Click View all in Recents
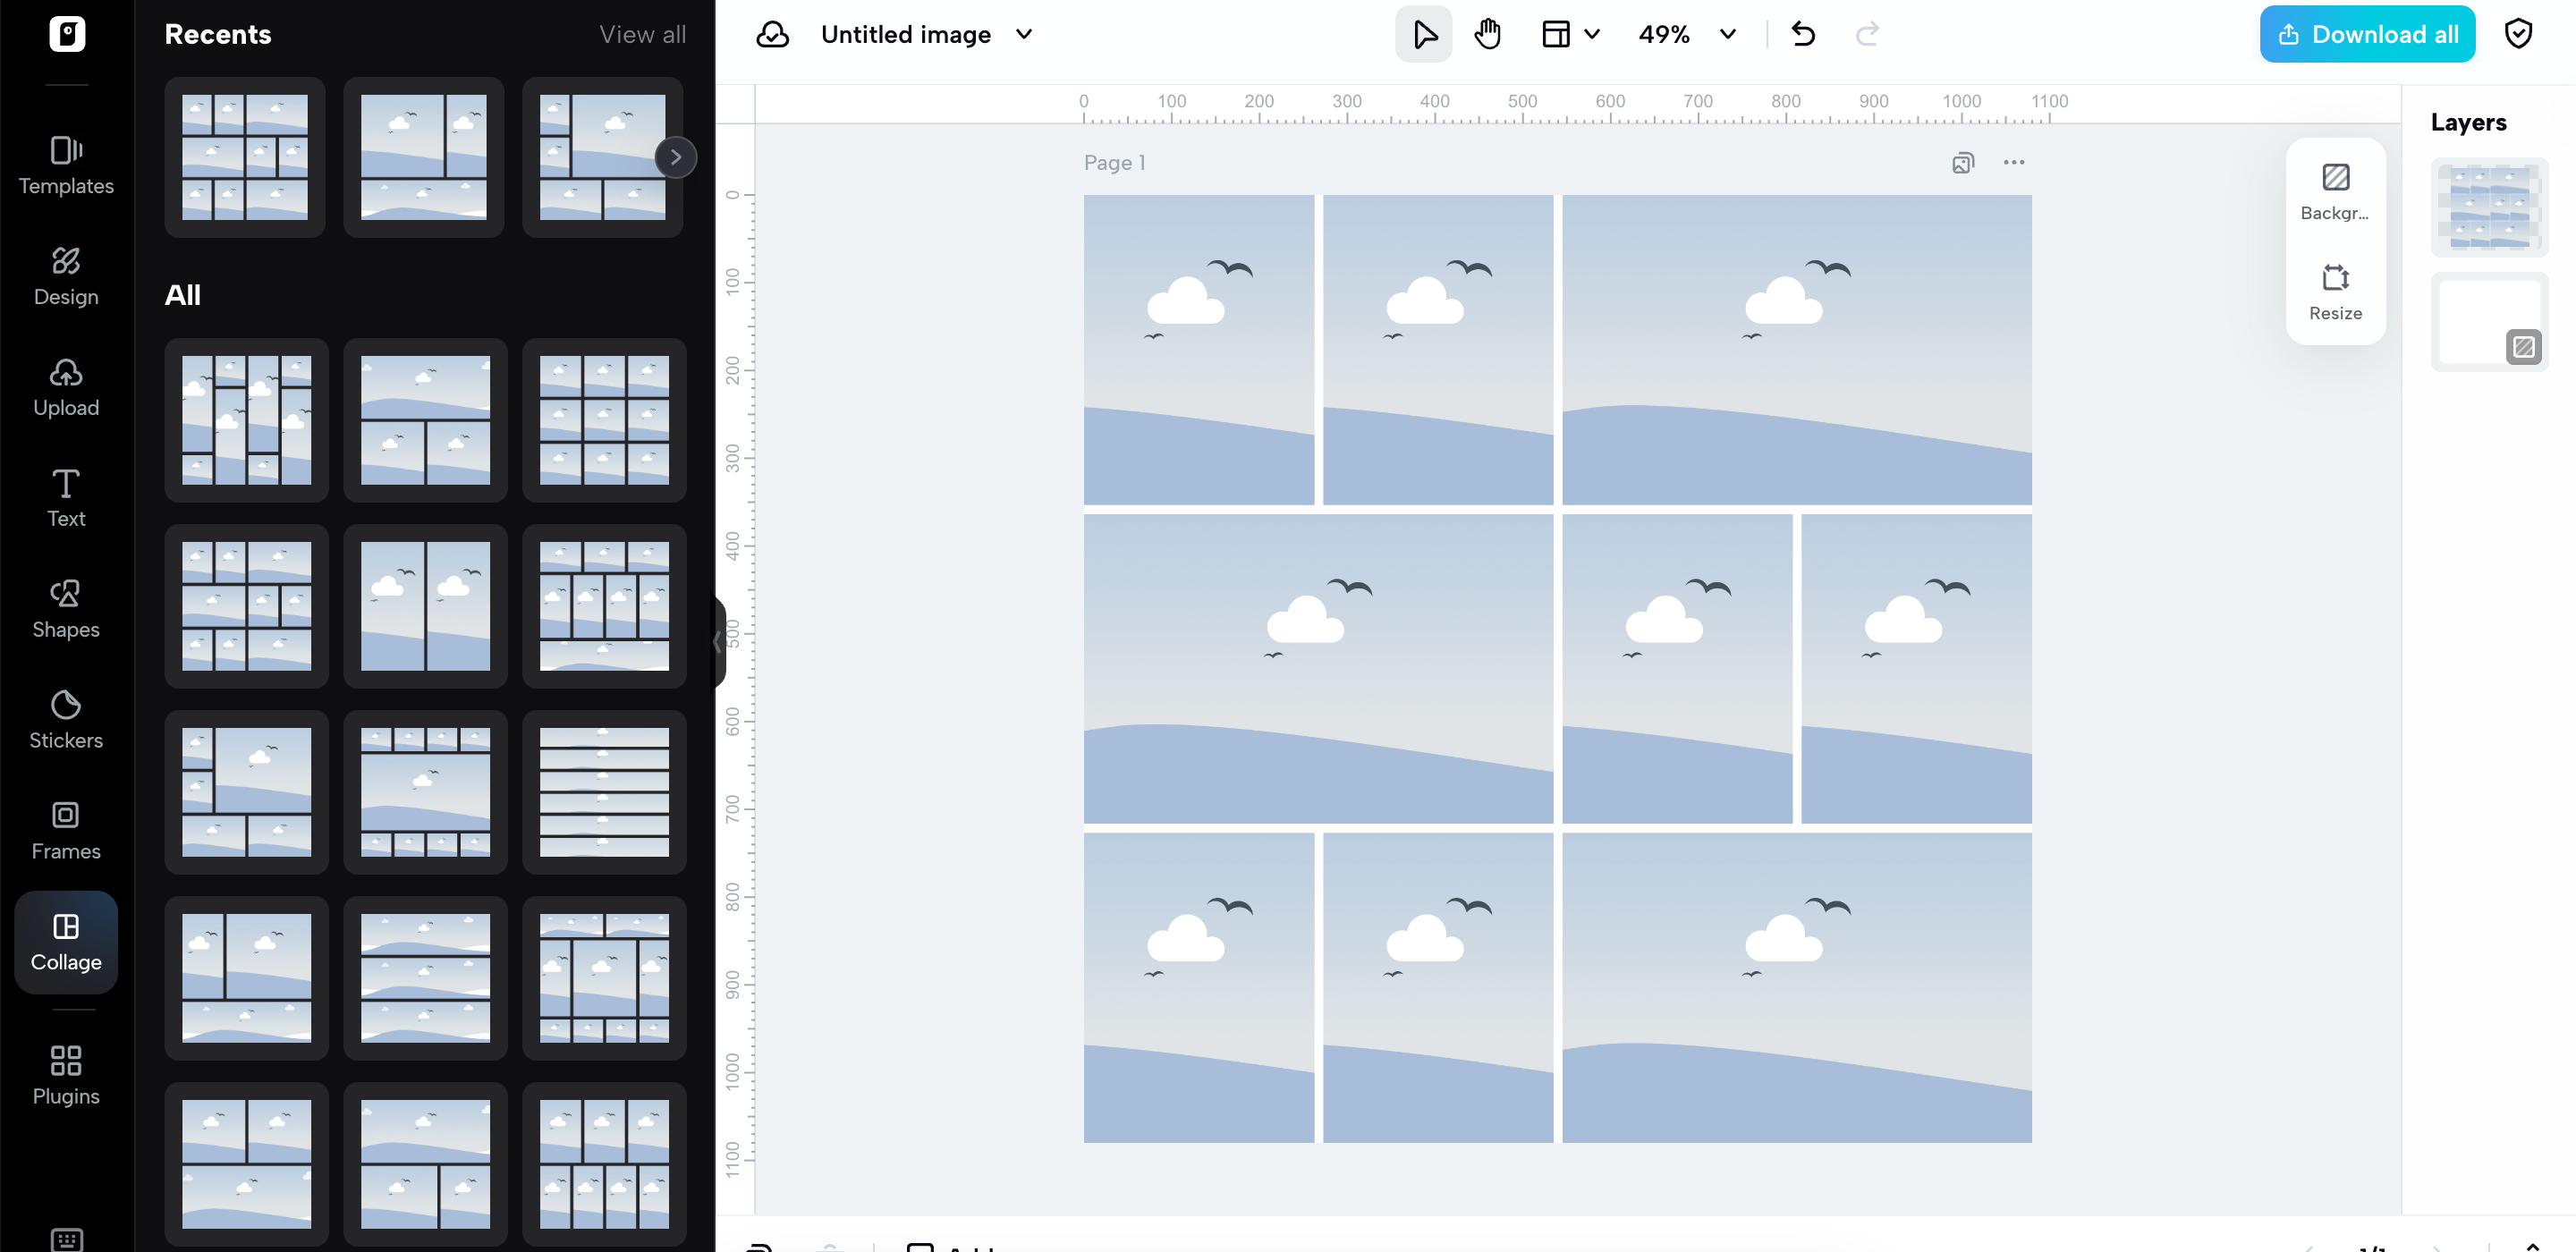Screen dimensions: 2576x1252 click(642, 34)
